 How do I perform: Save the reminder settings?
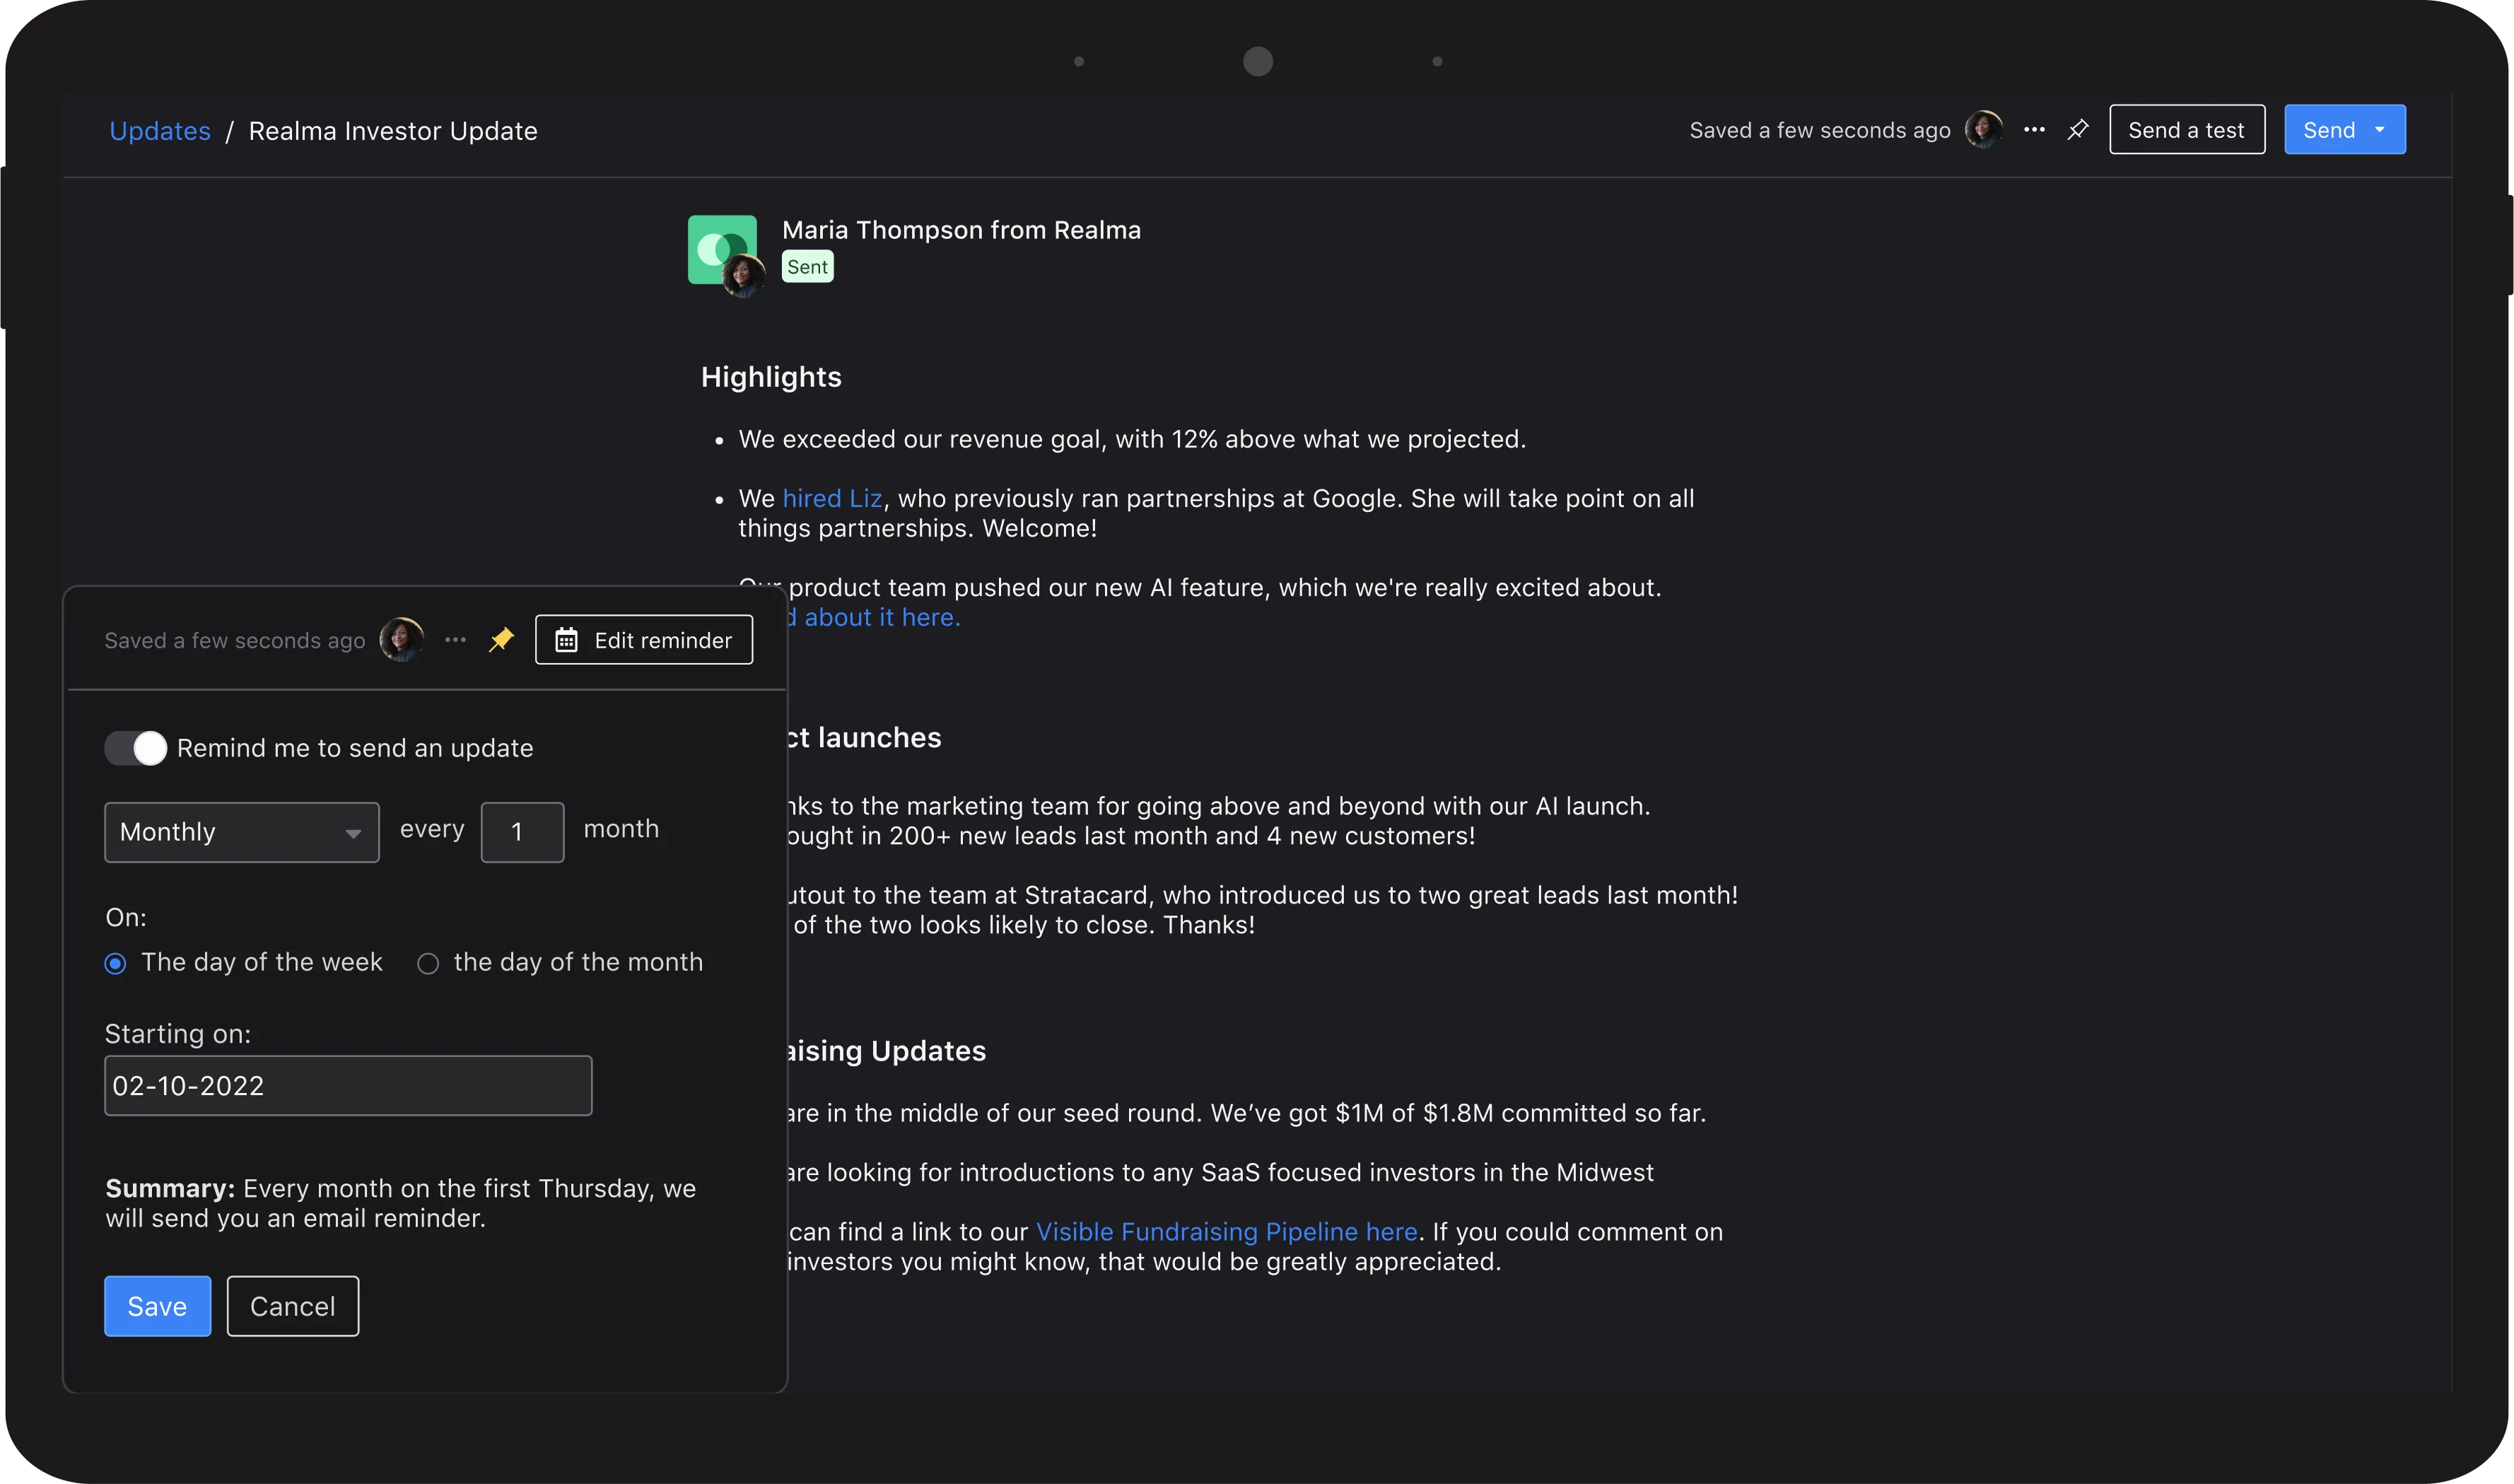pyautogui.click(x=157, y=1306)
